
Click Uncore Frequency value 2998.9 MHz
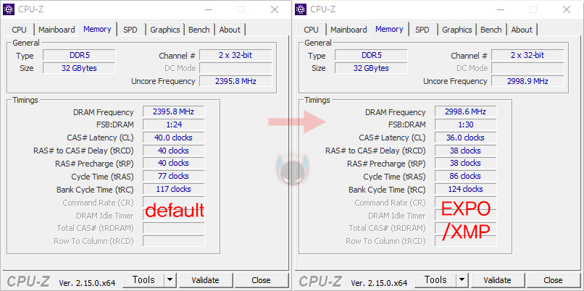pyautogui.click(x=527, y=81)
